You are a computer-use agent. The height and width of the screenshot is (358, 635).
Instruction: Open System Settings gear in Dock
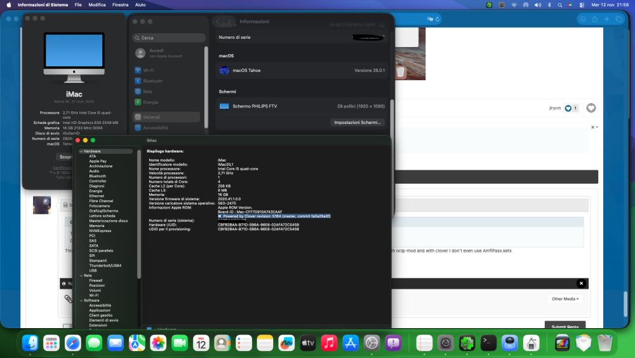pyautogui.click(x=371, y=343)
